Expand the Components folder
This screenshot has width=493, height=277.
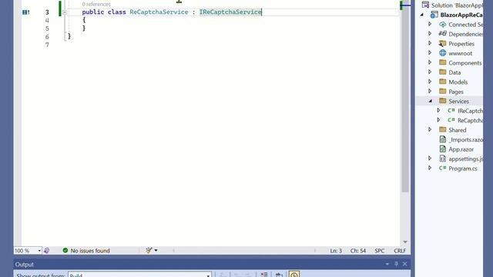point(430,62)
